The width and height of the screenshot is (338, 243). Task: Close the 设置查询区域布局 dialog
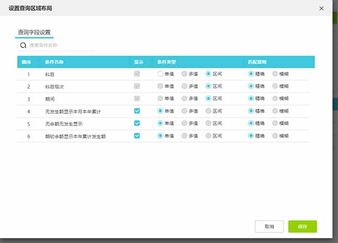[x=321, y=8]
